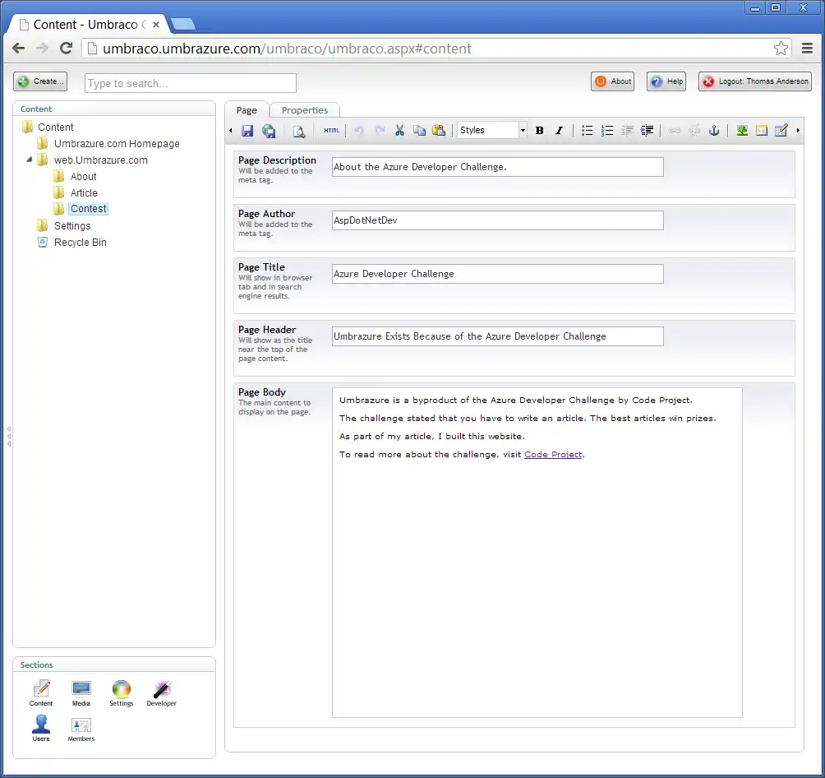Click the Paste clipboard icon
The image size is (825, 778).
coord(439,130)
